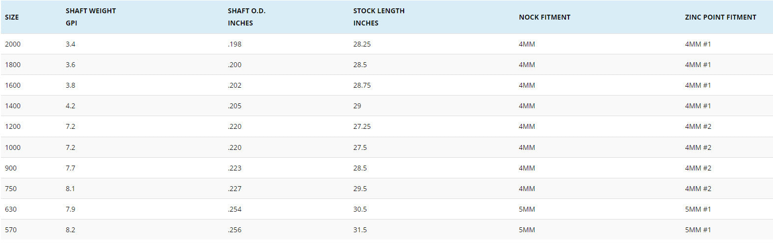Viewport: 773px width, 243px height.
Task: Click the SHAFT O.D. INCHES header
Action: pos(246,17)
